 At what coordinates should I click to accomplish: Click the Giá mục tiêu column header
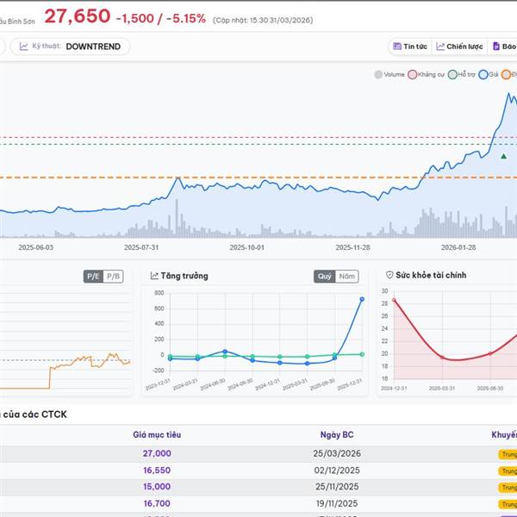click(157, 434)
